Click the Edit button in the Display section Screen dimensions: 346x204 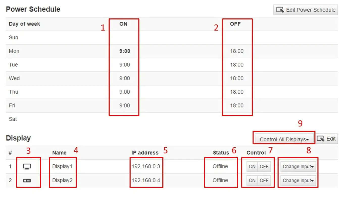pyautogui.click(x=327, y=138)
